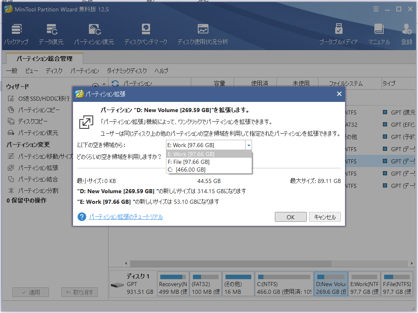Click the refresh icon beside パーティション header

115,84
